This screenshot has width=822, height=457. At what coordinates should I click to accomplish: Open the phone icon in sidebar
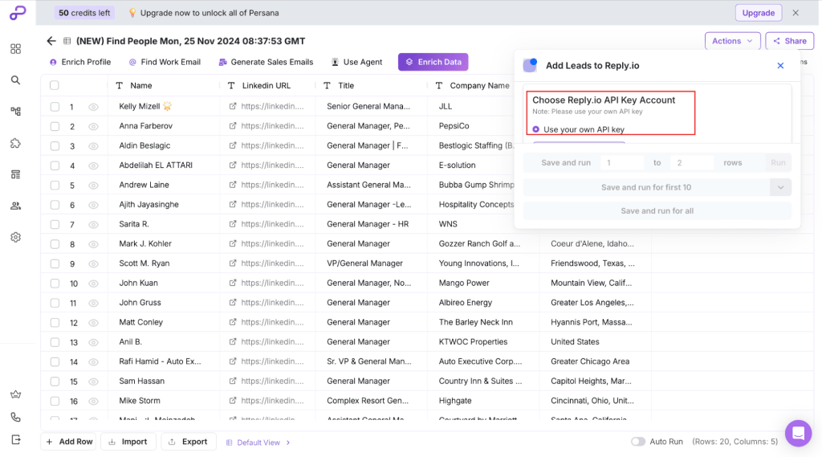pos(16,417)
